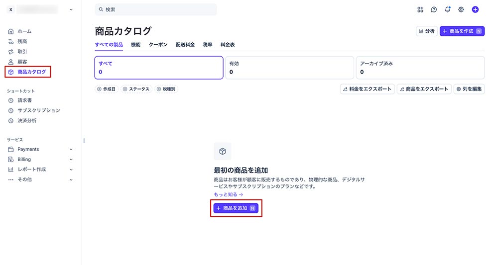Add the ステータス filter
Viewport: 498px width, 265px height.
(x=136, y=89)
